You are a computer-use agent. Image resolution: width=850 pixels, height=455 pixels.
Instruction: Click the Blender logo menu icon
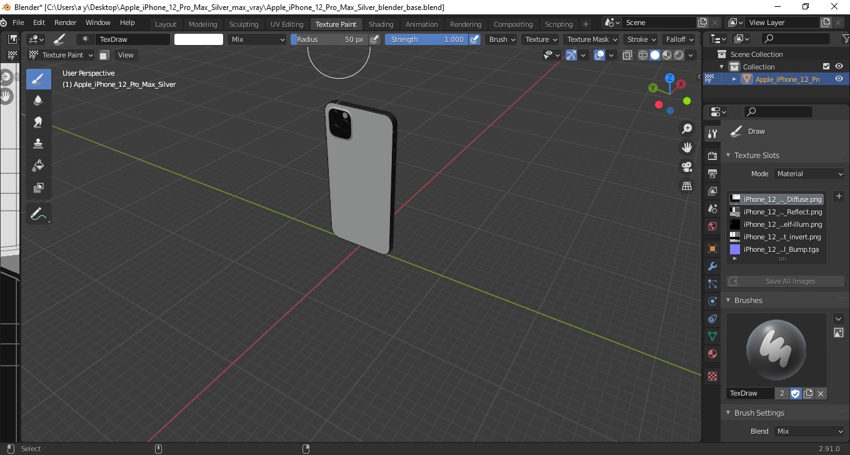5,22
